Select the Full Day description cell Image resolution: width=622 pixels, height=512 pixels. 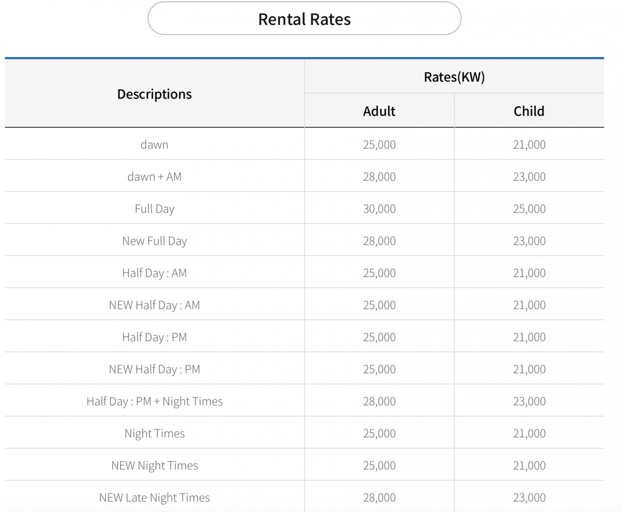154,209
